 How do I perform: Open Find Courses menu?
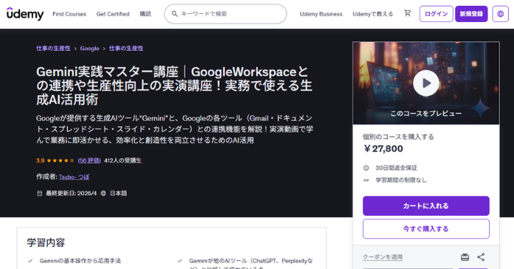69,14
